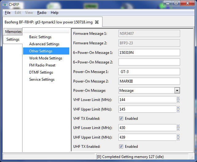The image size is (197, 162).
Task: Increase VHF Upper Limit with up arrow
Action: point(178,107)
